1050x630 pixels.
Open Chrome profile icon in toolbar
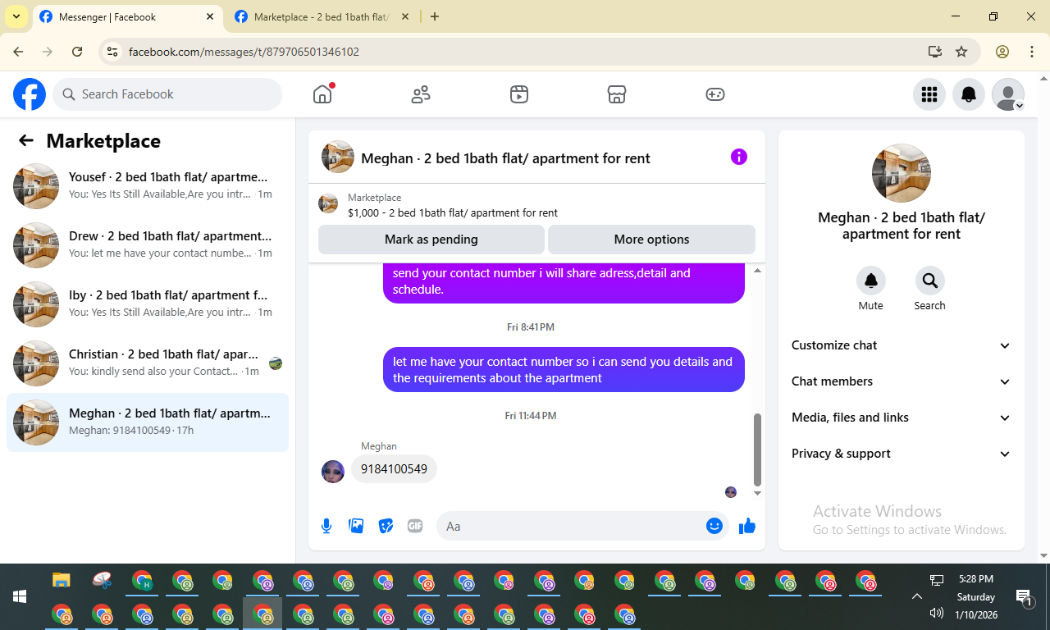pos(1002,52)
